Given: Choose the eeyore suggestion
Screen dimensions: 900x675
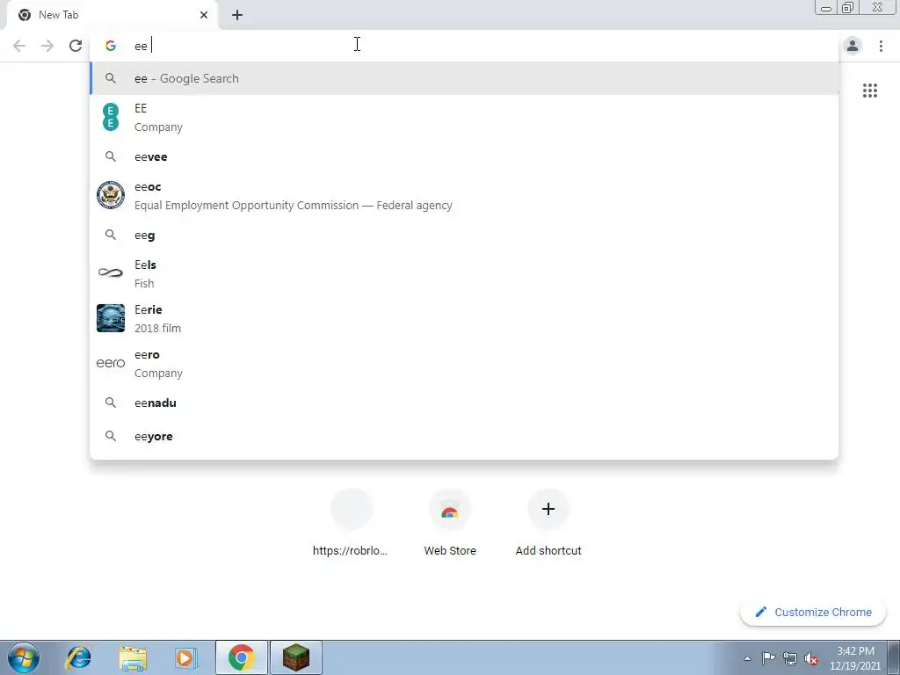Looking at the screenshot, I should coord(464,436).
